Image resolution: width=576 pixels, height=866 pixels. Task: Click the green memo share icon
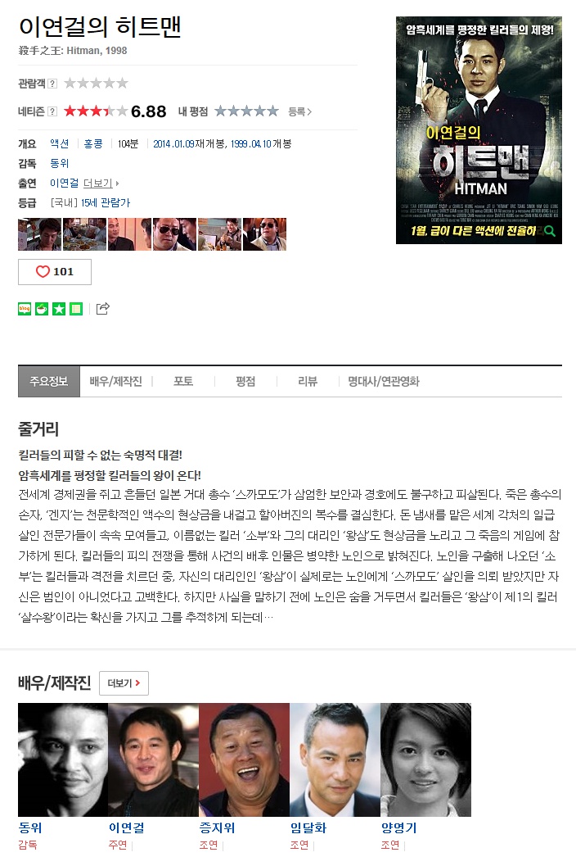(x=76, y=309)
